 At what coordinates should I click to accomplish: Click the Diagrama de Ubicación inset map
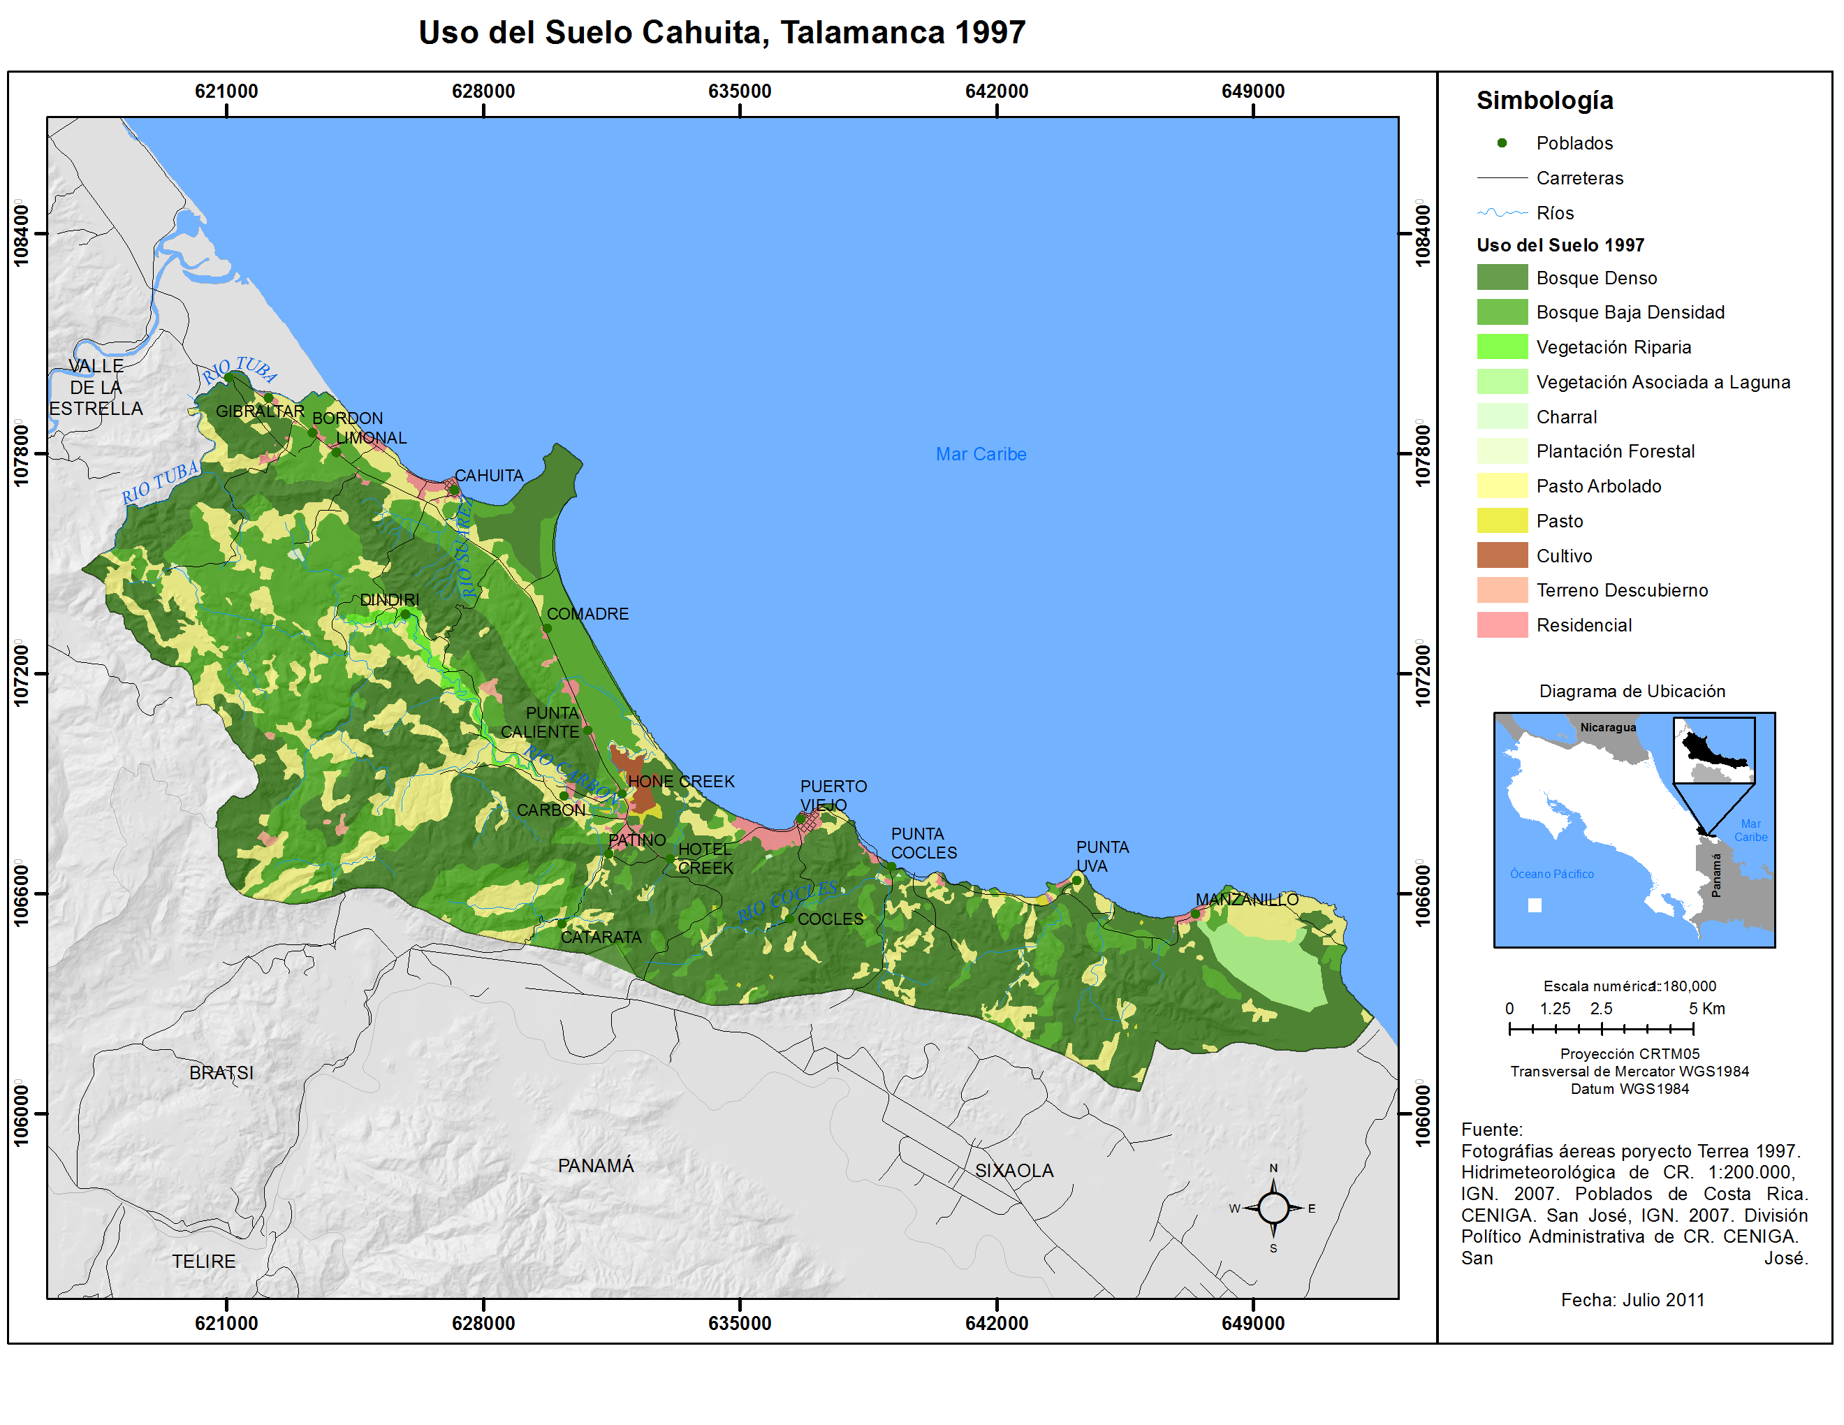tap(1634, 830)
